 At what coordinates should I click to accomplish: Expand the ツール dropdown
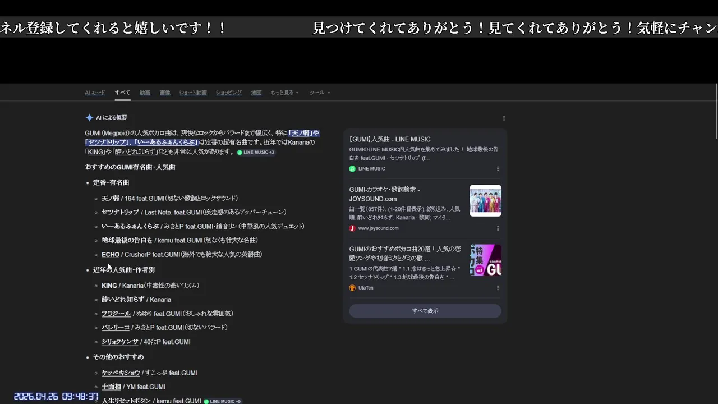tap(319, 93)
